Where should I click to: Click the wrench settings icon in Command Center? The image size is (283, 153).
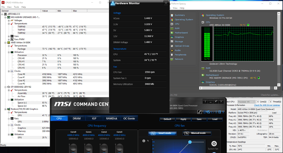(200, 112)
